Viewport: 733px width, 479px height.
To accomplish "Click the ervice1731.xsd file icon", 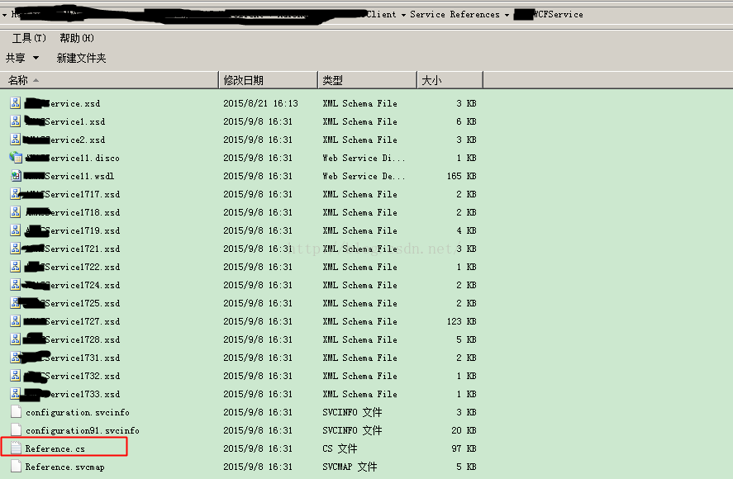I will [16, 358].
